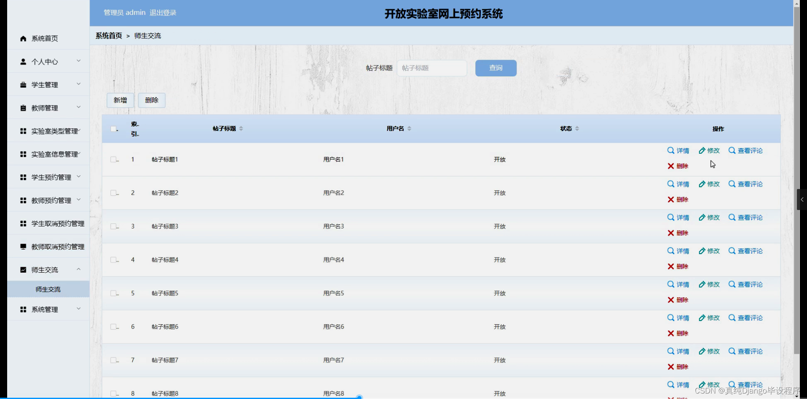Click the 学生管理 student management icon
Viewport: 807px width, 399px height.
23,84
